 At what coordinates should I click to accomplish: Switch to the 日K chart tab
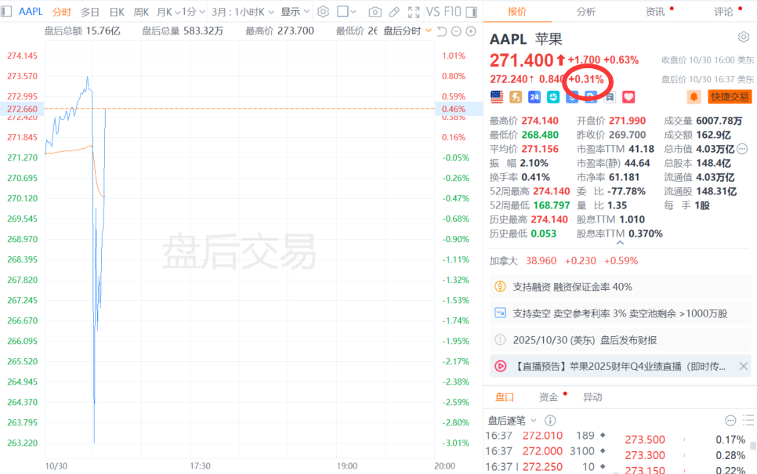pos(118,12)
